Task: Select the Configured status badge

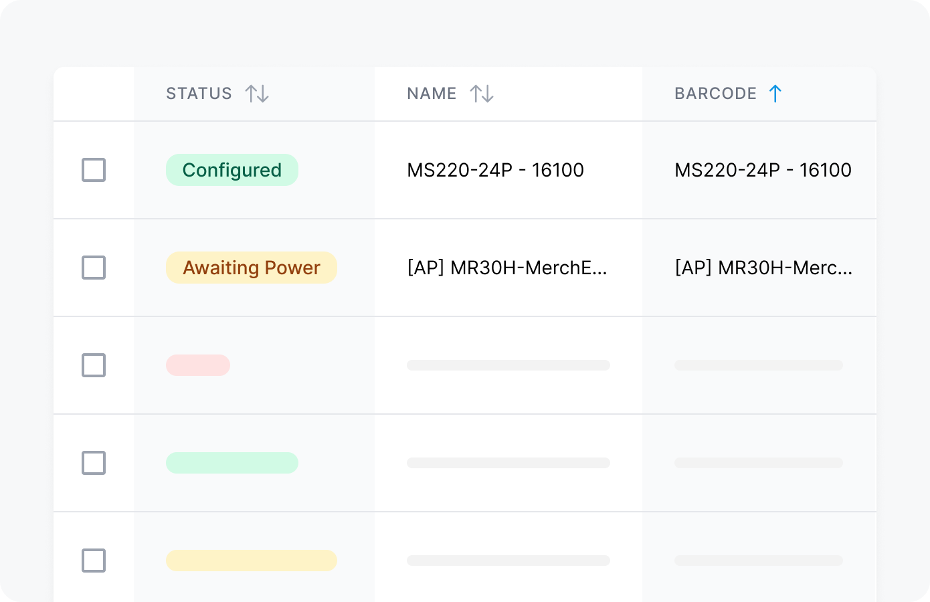Action: click(232, 170)
